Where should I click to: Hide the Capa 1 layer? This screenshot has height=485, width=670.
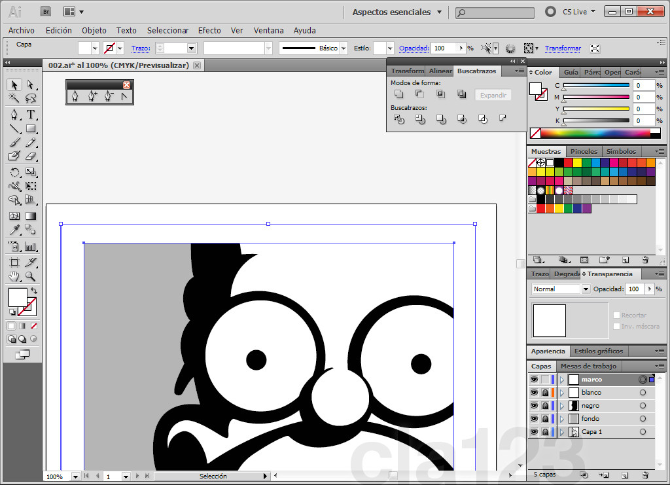534,432
